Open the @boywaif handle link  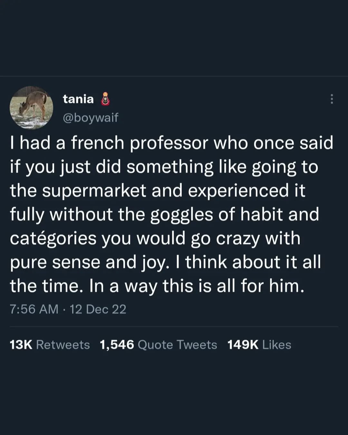[x=91, y=117]
